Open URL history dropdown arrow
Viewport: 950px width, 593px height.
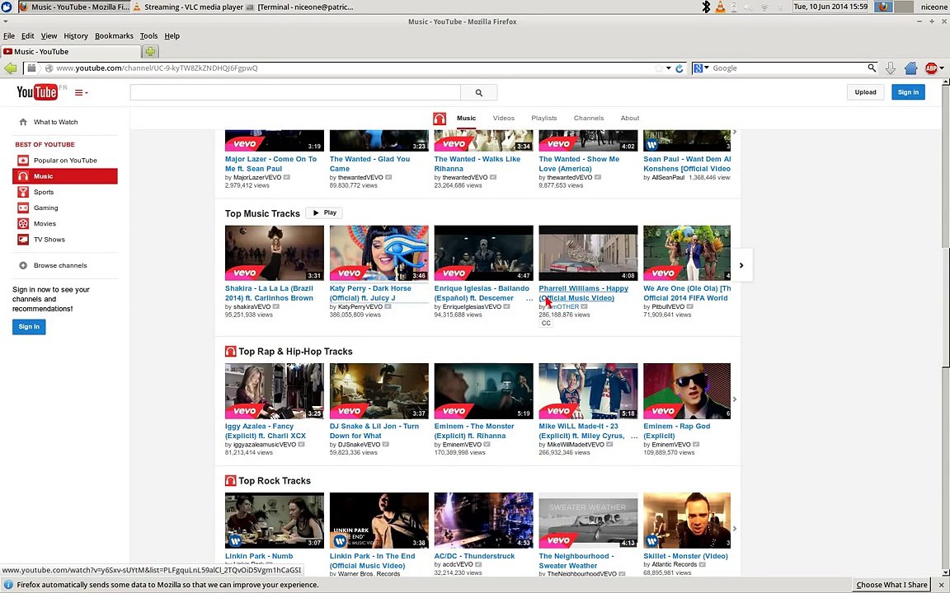pyautogui.click(x=669, y=68)
